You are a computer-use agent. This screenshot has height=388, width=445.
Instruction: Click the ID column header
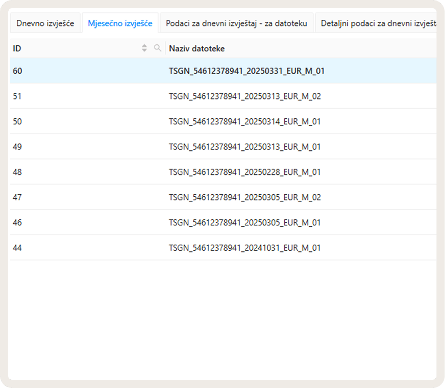point(88,48)
